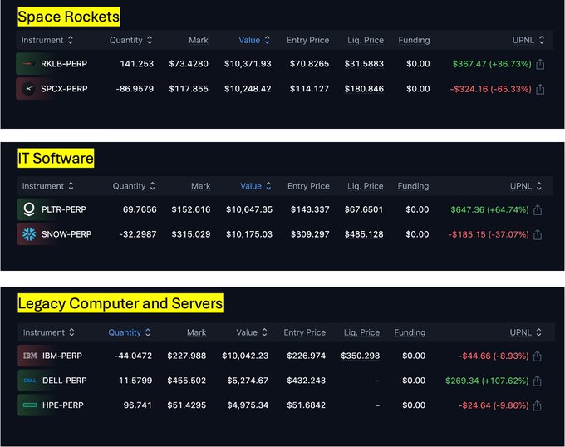Click Entry Price header in IT Software
The width and height of the screenshot is (565, 447).
[308, 186]
